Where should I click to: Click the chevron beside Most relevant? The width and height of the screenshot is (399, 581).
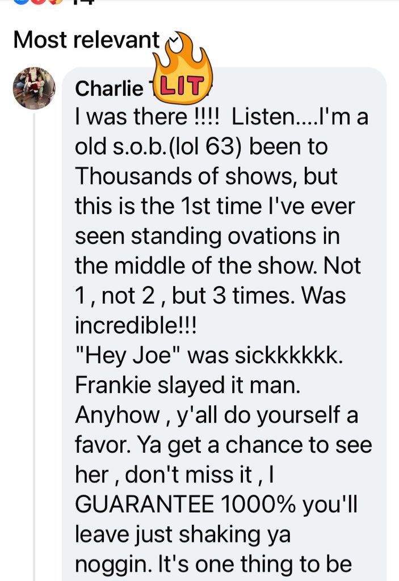coord(174,40)
